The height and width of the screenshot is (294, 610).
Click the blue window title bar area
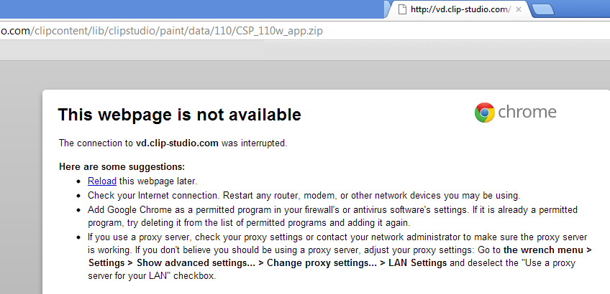tap(191, 9)
